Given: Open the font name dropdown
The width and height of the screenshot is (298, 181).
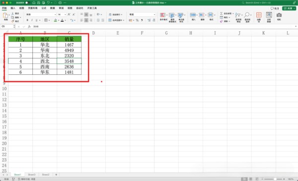Looking at the screenshot, I should point(55,14).
